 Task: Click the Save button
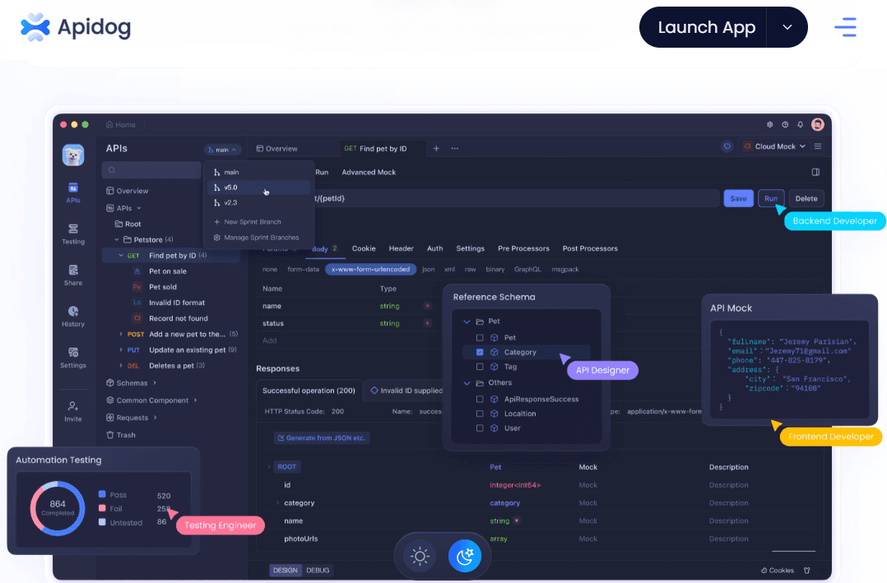tap(738, 198)
